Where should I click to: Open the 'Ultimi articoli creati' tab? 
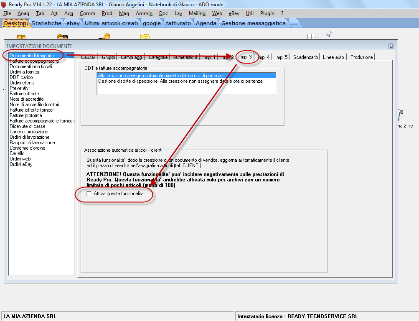(111, 23)
